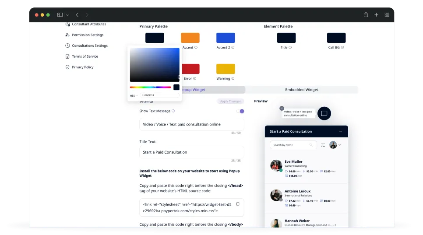
Task: Click the info icon next to Accent
Action: (x=196, y=47)
